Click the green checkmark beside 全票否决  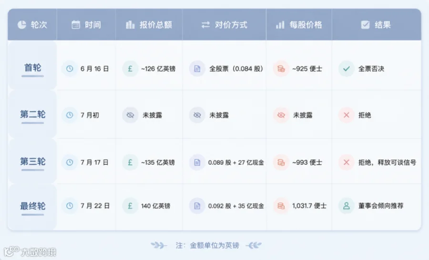(x=347, y=69)
